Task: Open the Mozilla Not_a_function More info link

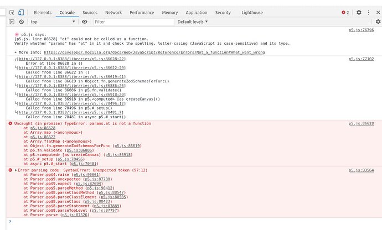Action: click(154, 53)
